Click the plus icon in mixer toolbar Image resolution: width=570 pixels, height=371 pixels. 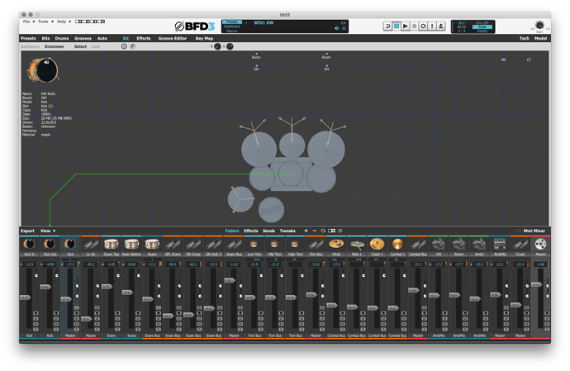306,231
